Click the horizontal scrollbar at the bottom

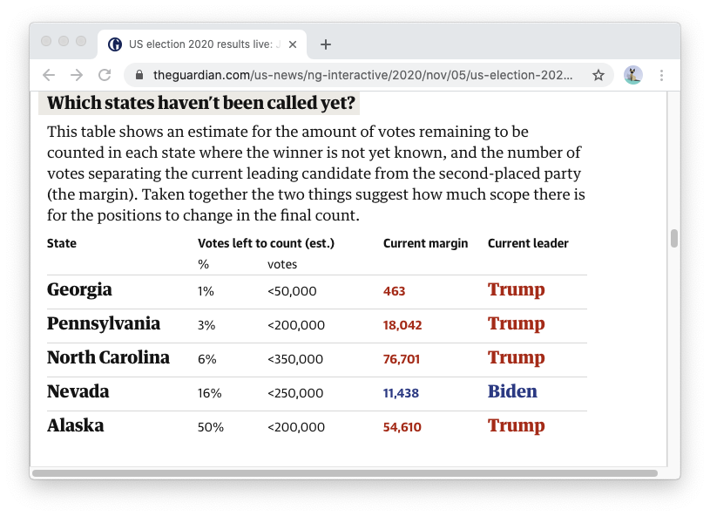345,473
